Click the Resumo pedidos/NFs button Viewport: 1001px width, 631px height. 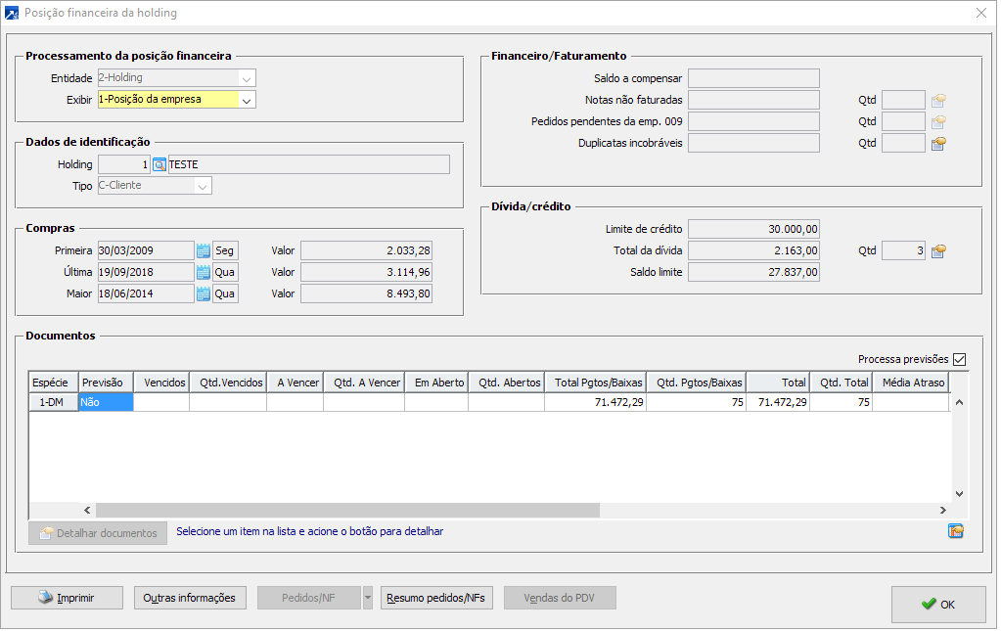pyautogui.click(x=437, y=598)
